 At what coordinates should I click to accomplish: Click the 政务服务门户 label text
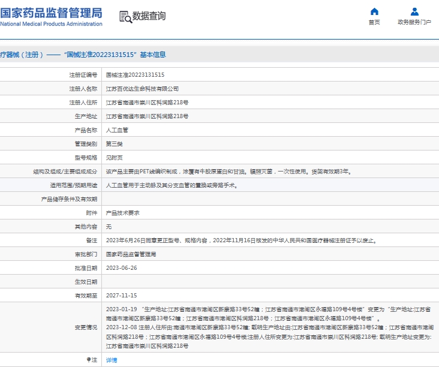coord(414,22)
